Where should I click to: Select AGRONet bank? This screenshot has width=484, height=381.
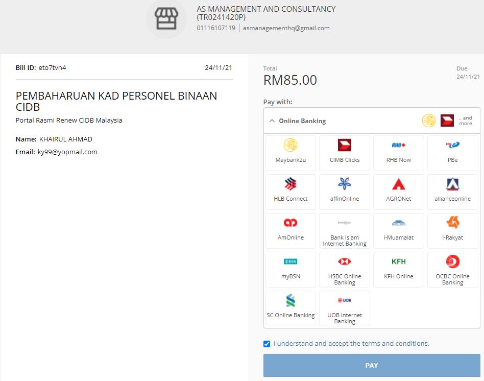(x=399, y=192)
